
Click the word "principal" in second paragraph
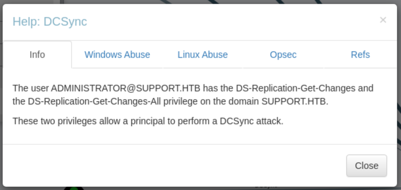coord(147,121)
